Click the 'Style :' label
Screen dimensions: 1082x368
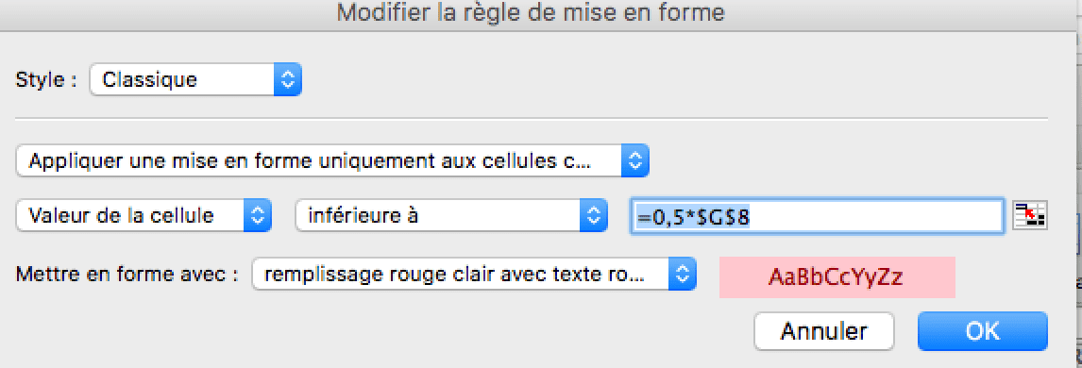click(x=45, y=80)
